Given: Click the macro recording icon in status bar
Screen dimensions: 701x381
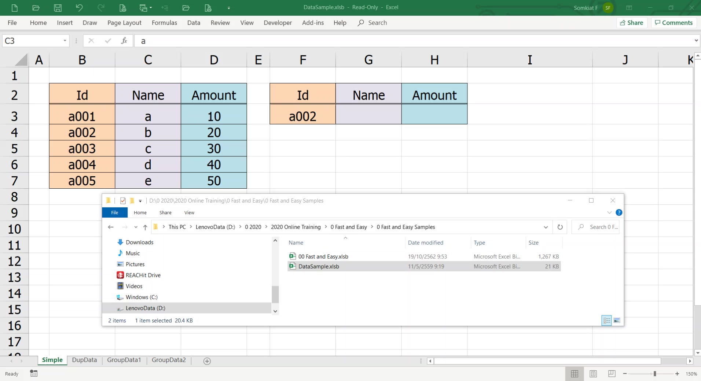Looking at the screenshot, I should pyautogui.click(x=34, y=373).
